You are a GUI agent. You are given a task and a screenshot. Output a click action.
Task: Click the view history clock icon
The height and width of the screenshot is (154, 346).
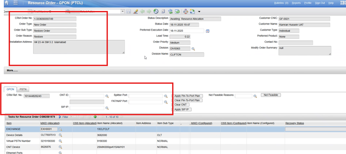[x=156, y=12]
